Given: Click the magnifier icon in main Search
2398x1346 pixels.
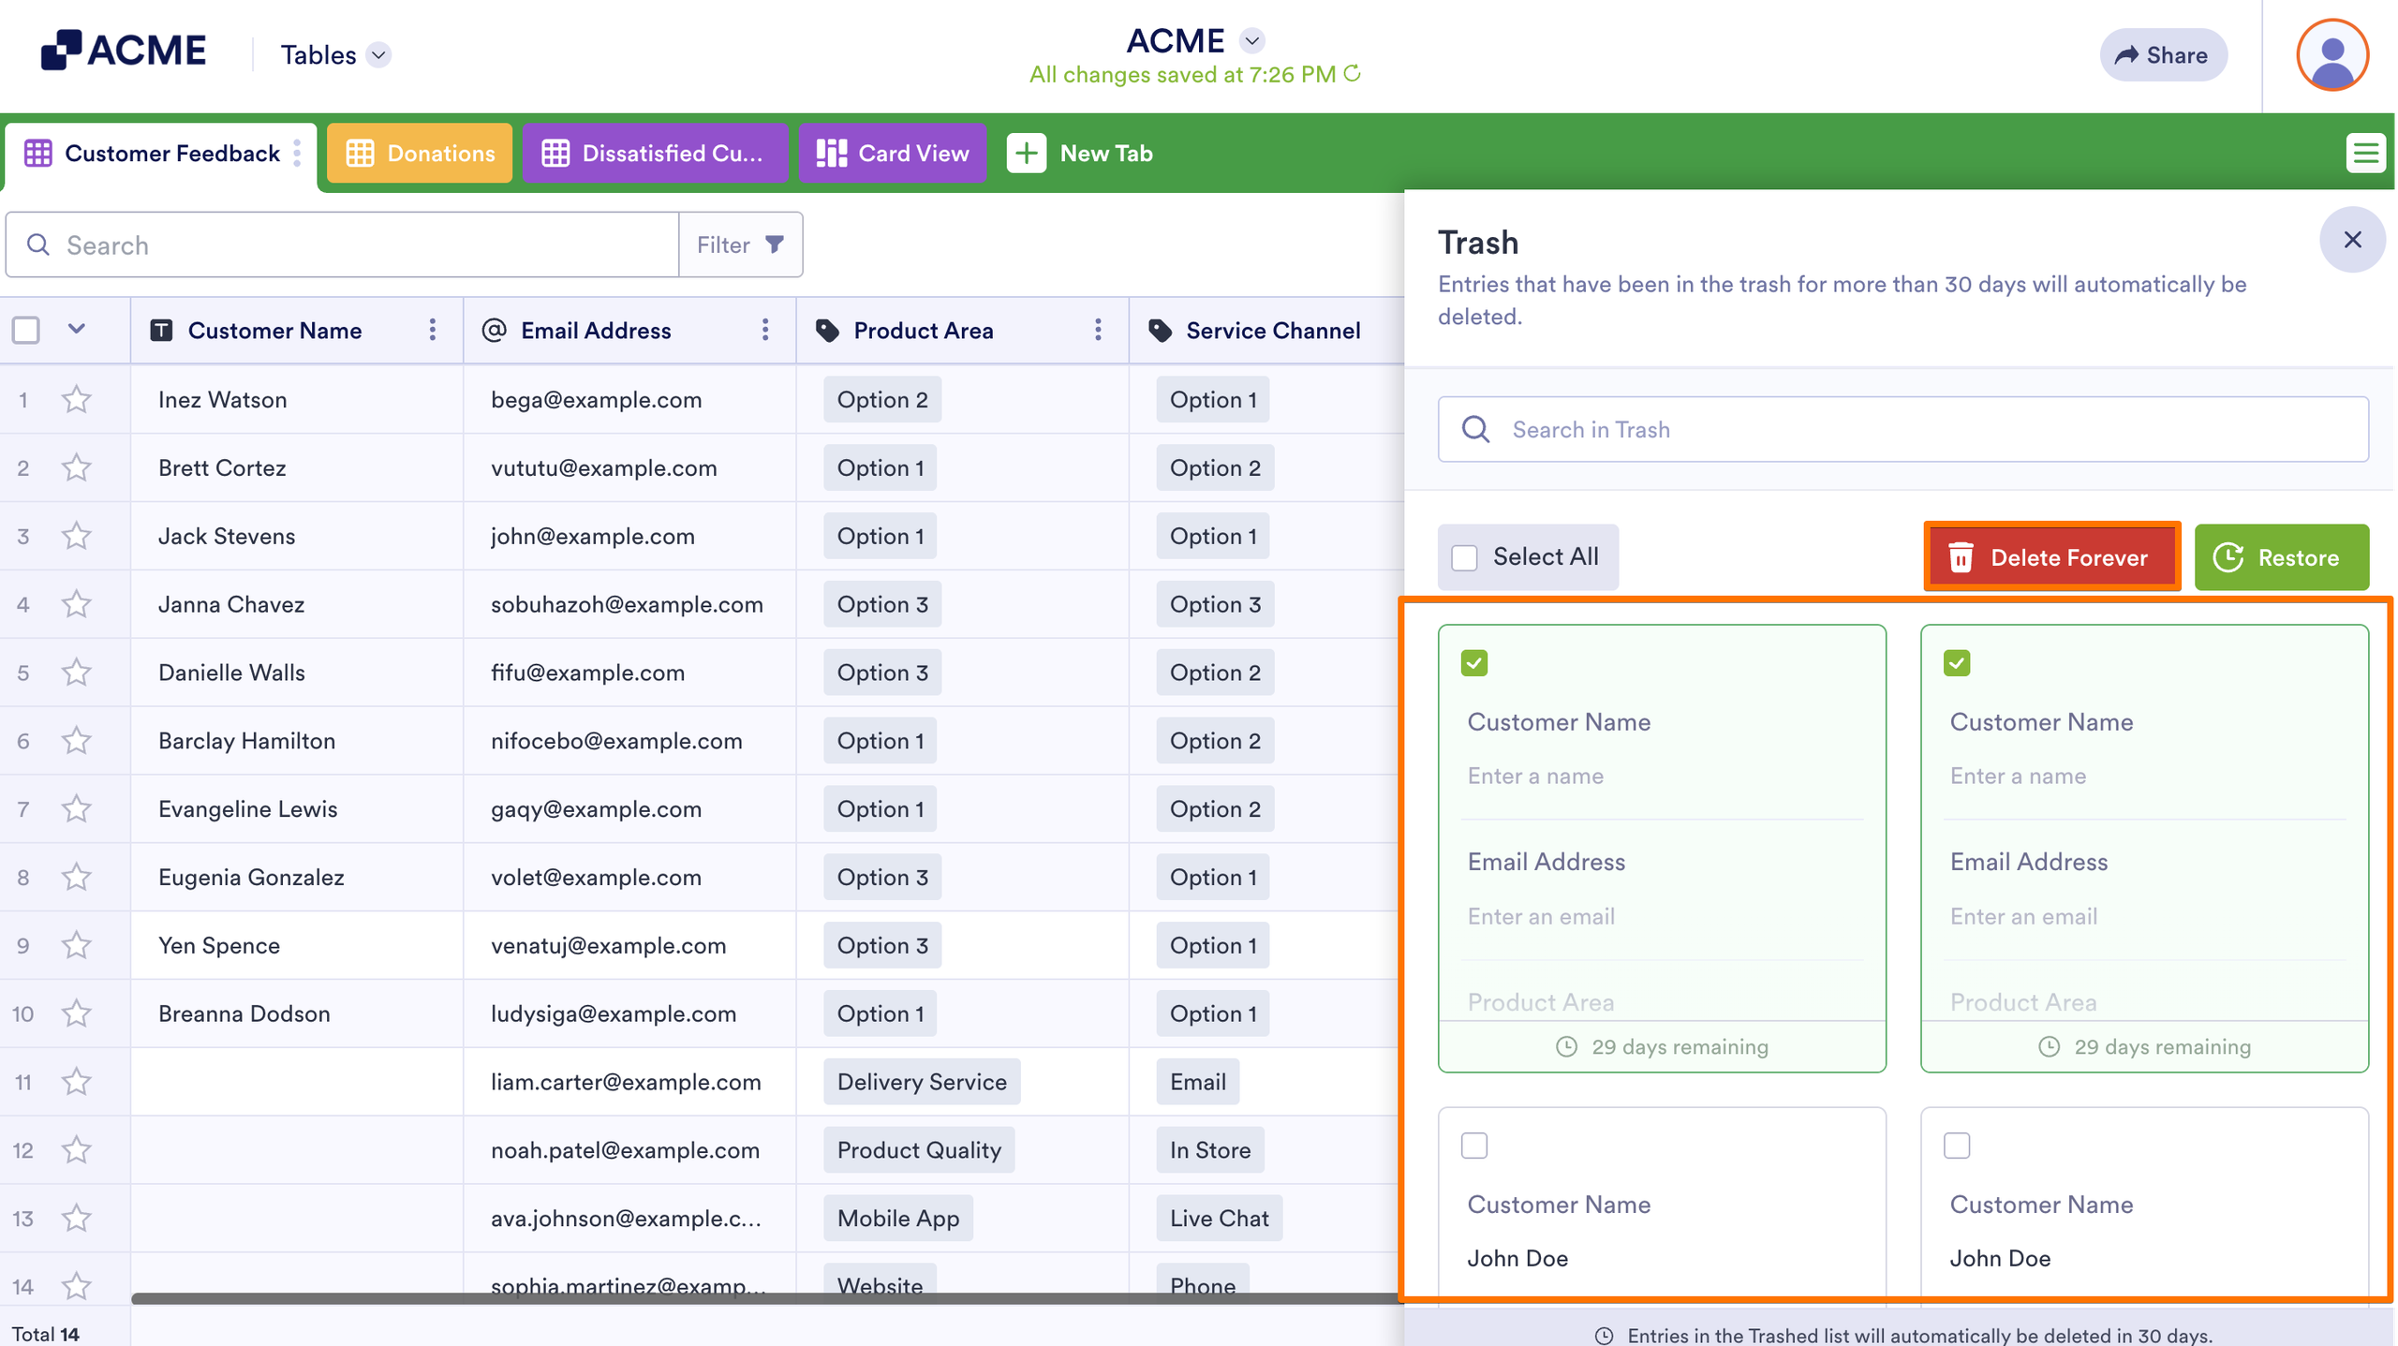Looking at the screenshot, I should click(x=37, y=244).
